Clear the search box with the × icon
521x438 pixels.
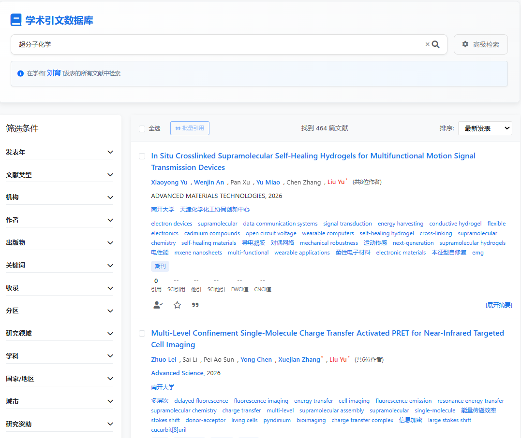point(427,44)
